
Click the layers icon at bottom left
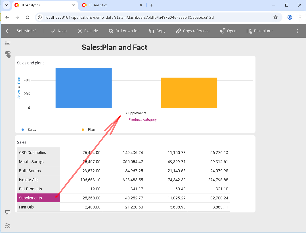pyautogui.click(x=8, y=226)
